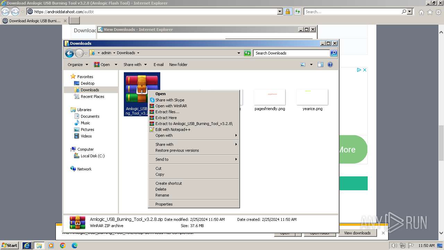The height and width of the screenshot is (250, 444).
Task: Click Notepad++ icon in context menu
Action: 152,130
